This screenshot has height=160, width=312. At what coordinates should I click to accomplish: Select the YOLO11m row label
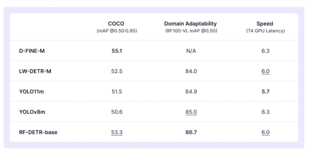pyautogui.click(x=32, y=91)
